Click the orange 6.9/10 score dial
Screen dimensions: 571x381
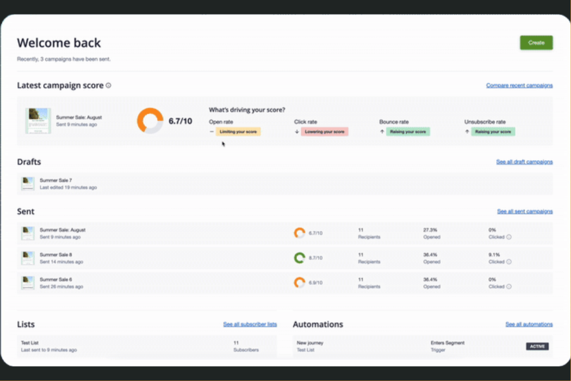(x=299, y=282)
